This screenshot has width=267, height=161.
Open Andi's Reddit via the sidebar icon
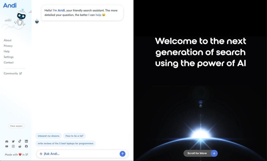click(x=20, y=146)
